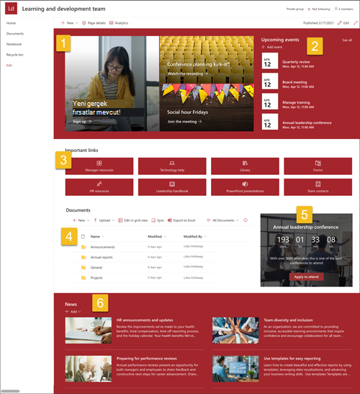360x394 pixels.
Task: Open Annual leadership conference event in list
Action: [x=307, y=123]
